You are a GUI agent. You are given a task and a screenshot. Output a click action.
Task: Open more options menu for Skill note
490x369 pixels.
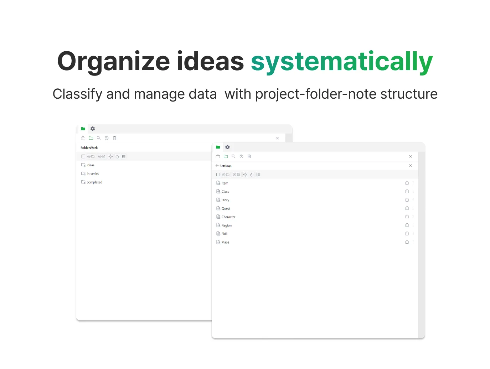point(413,234)
